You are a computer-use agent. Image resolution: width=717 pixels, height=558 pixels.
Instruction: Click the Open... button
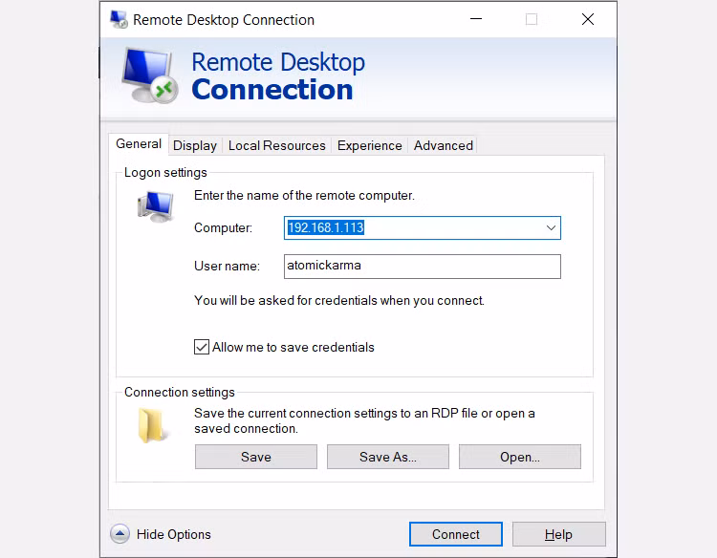(520, 457)
